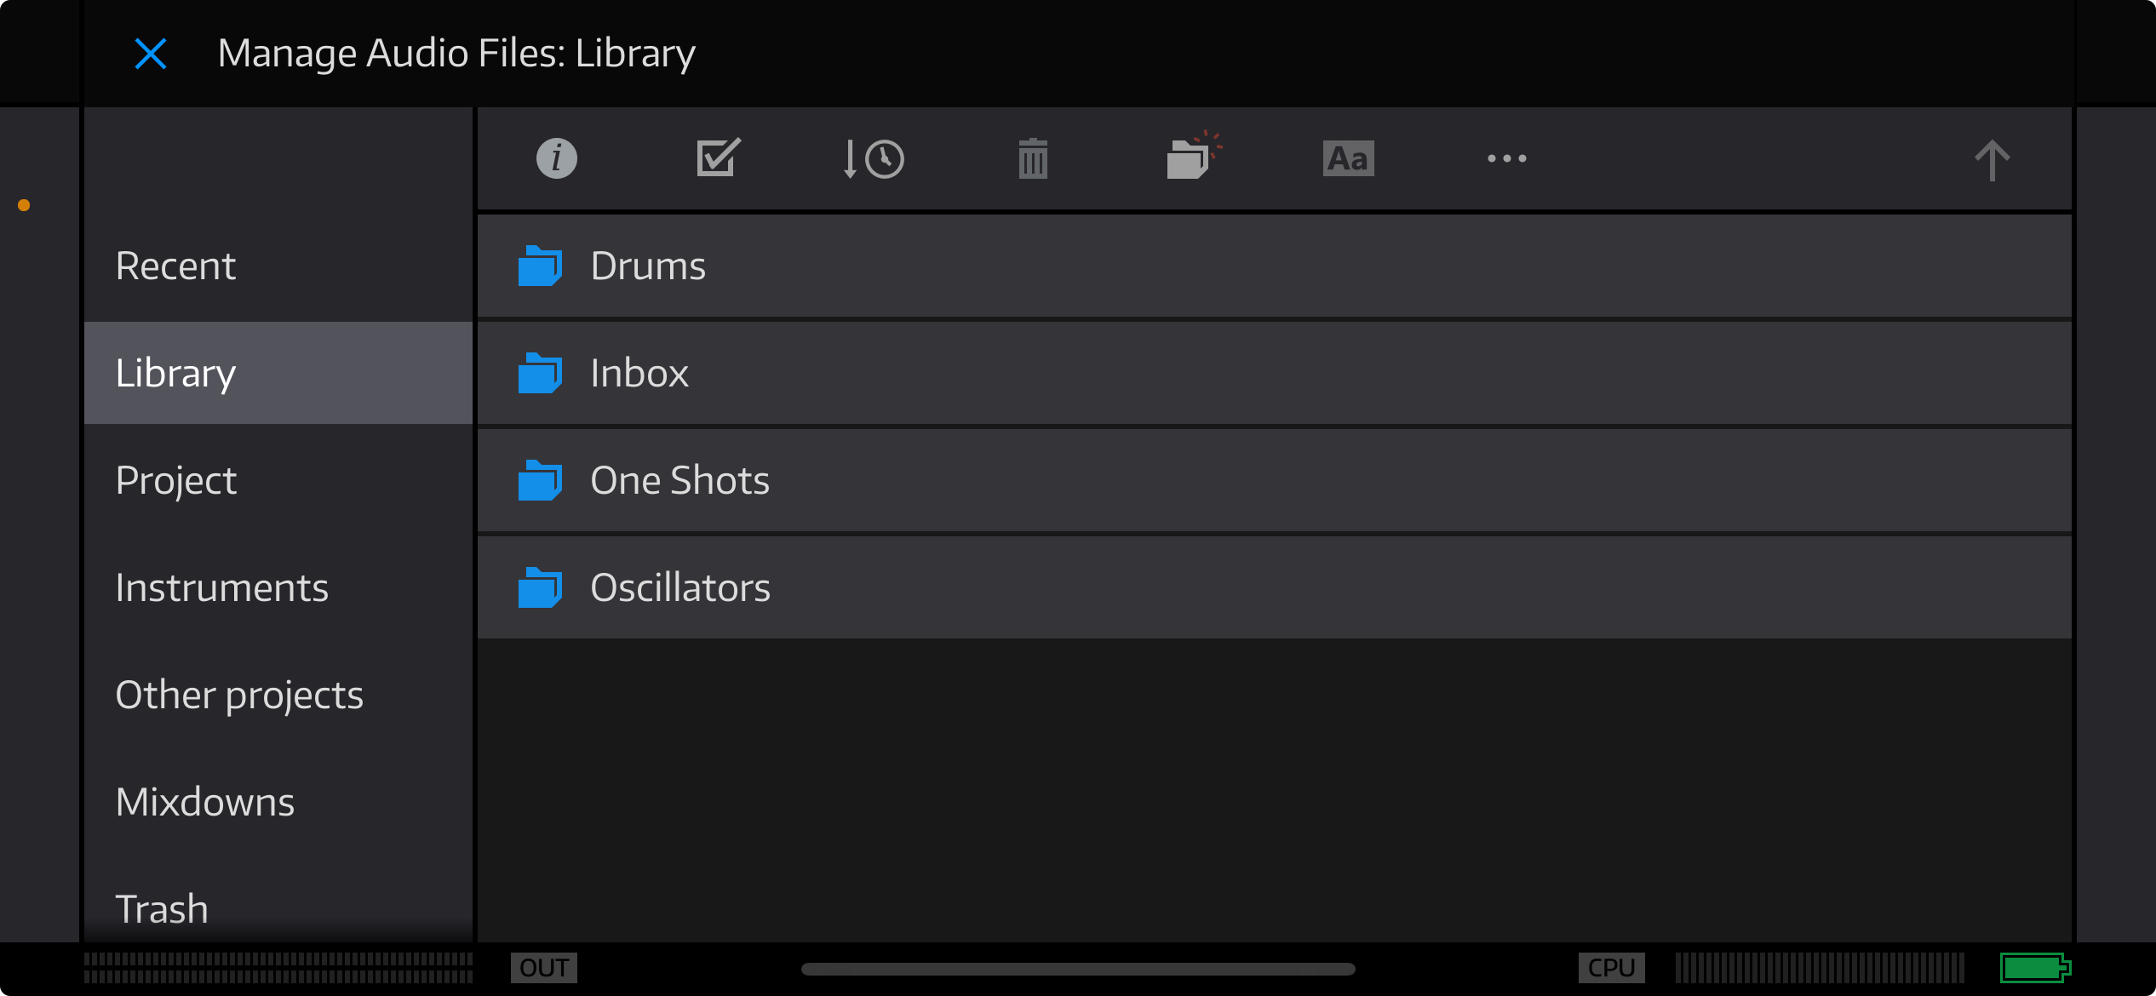Click the bottom home indicator bar
The image size is (2156, 996).
1078,969
